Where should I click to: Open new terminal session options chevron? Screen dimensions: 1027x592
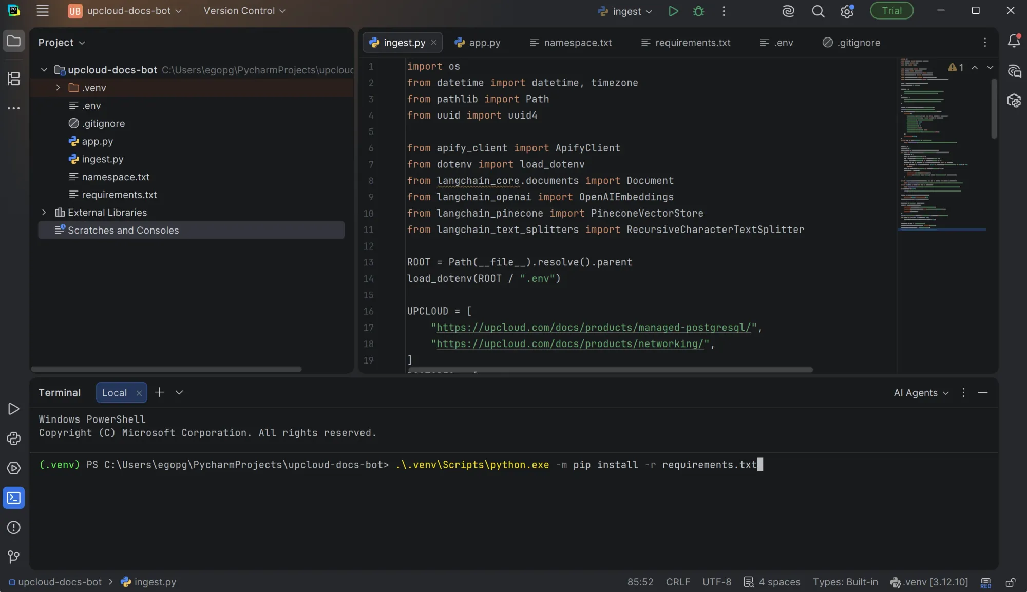179,393
